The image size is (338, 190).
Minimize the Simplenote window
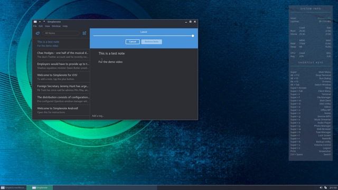click(x=186, y=22)
